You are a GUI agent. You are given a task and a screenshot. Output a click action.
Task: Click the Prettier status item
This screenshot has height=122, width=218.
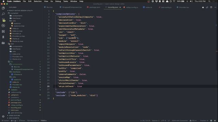click(204, 121)
